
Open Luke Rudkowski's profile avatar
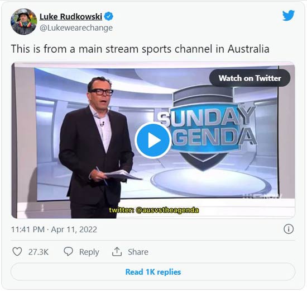coord(23,22)
